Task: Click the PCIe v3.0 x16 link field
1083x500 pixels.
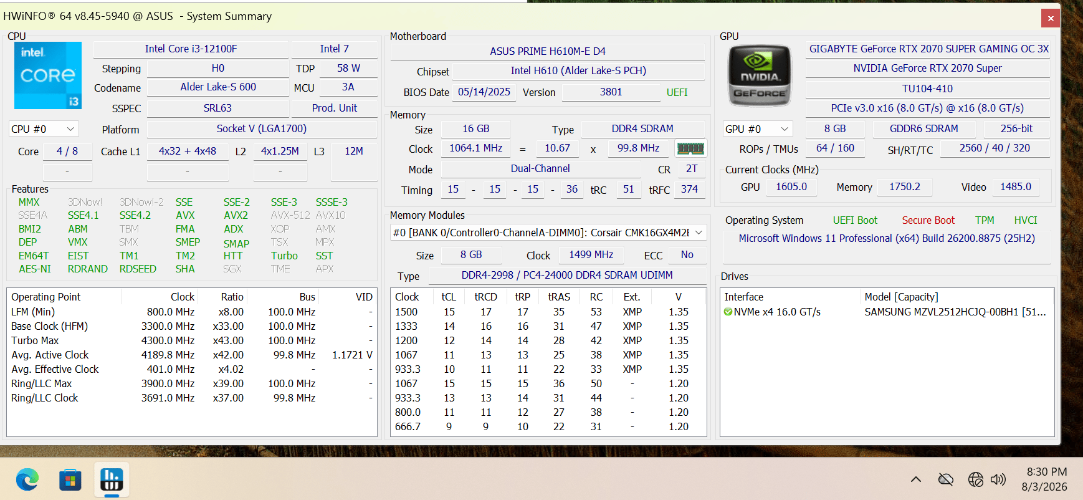Action: click(927, 108)
